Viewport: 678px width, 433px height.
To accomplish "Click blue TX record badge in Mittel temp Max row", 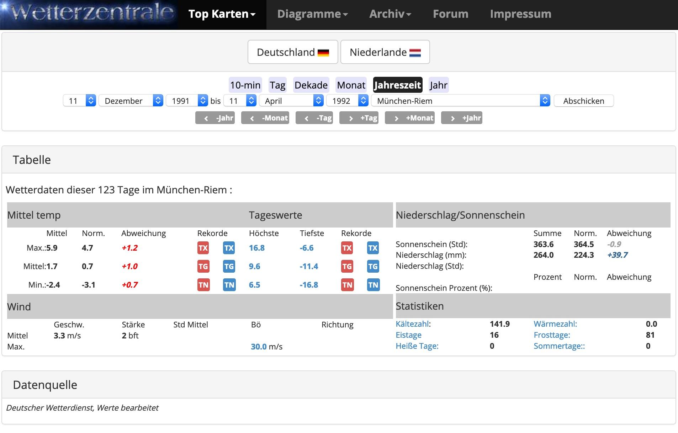I will click(229, 248).
